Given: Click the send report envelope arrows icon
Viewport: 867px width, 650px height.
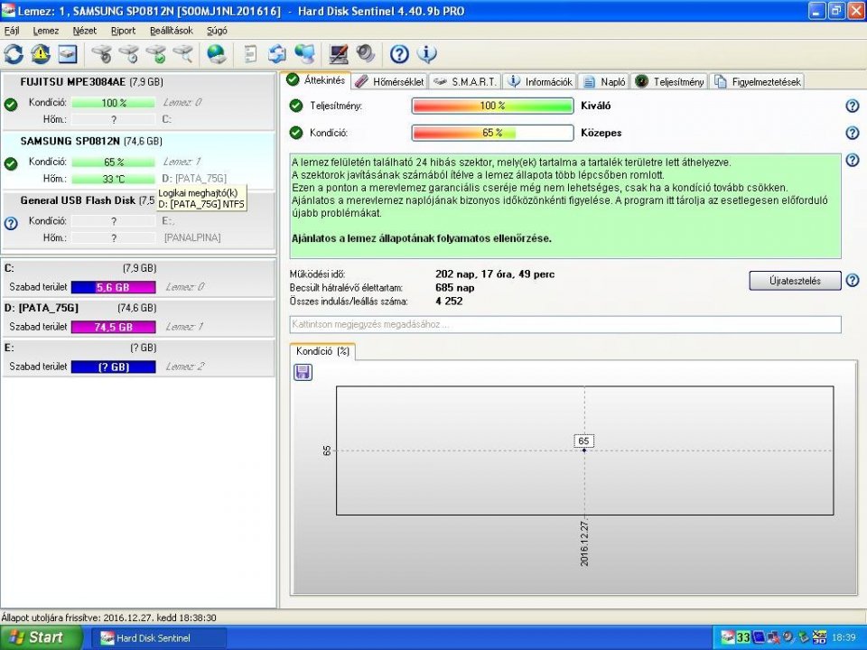Looking at the screenshot, I should pos(277,54).
